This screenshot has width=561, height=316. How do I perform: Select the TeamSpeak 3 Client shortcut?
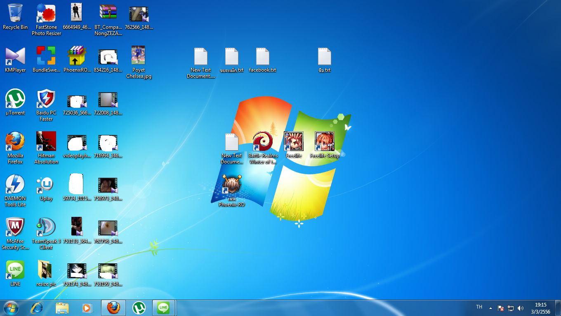pos(46,234)
